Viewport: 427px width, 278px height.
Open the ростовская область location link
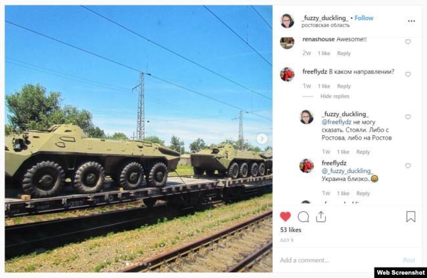point(325,26)
